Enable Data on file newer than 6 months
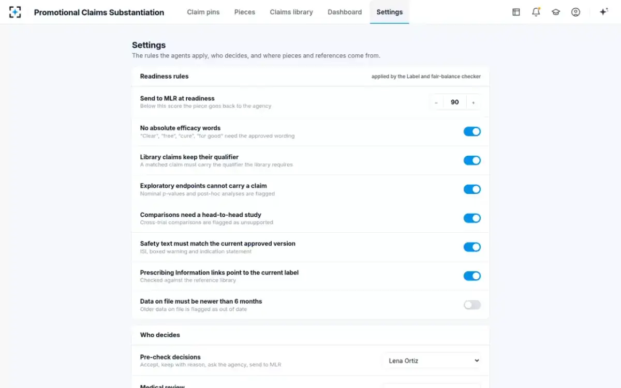621x388 pixels. pyautogui.click(x=472, y=305)
